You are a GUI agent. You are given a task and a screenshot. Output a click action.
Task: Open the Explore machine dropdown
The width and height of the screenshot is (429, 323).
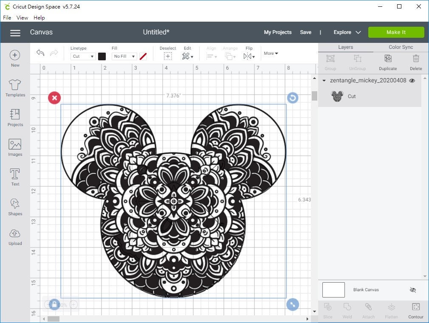[x=347, y=32]
